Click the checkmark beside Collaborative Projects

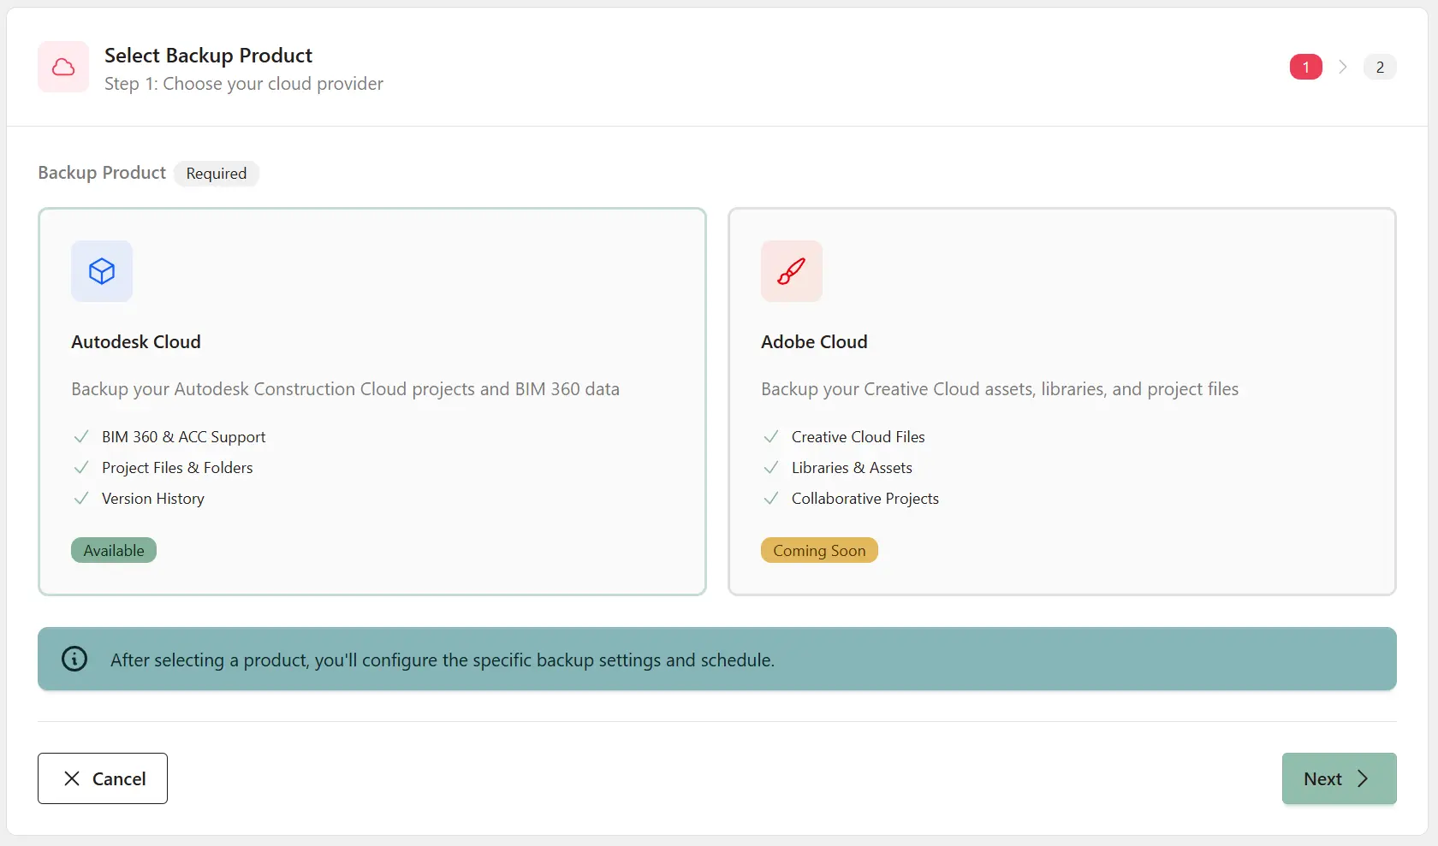[771, 499]
